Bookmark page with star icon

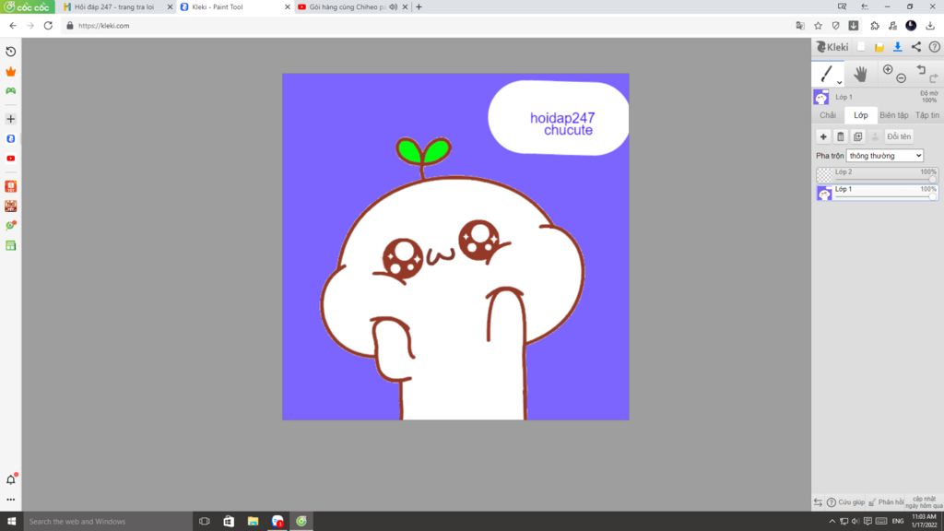click(818, 26)
